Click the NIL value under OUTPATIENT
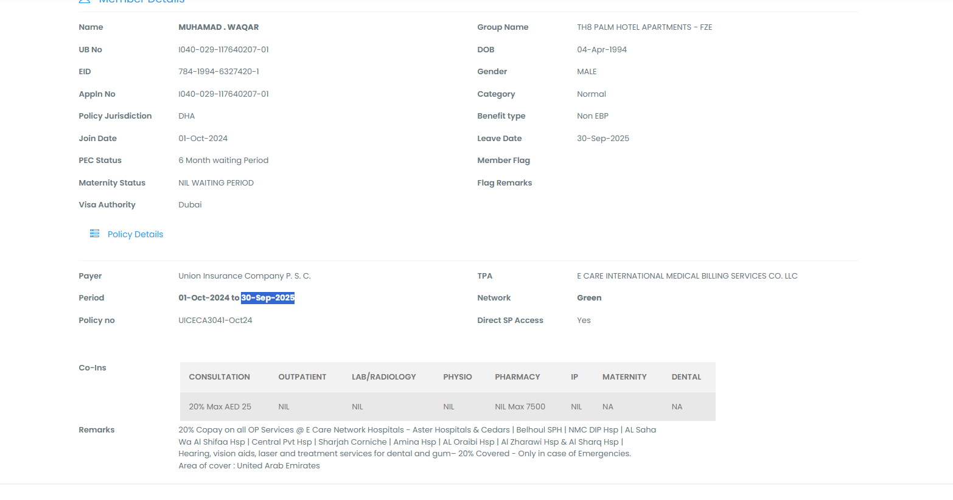Screen dimensions: 953x500 [284, 407]
